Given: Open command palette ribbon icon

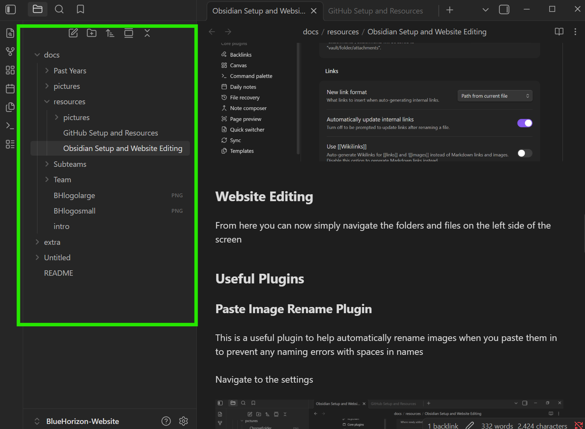Looking at the screenshot, I should click(x=10, y=125).
